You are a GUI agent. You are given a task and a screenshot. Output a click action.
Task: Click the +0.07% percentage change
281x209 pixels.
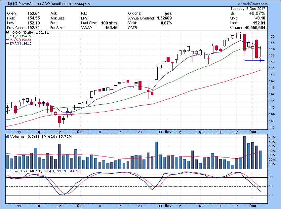point(257,14)
